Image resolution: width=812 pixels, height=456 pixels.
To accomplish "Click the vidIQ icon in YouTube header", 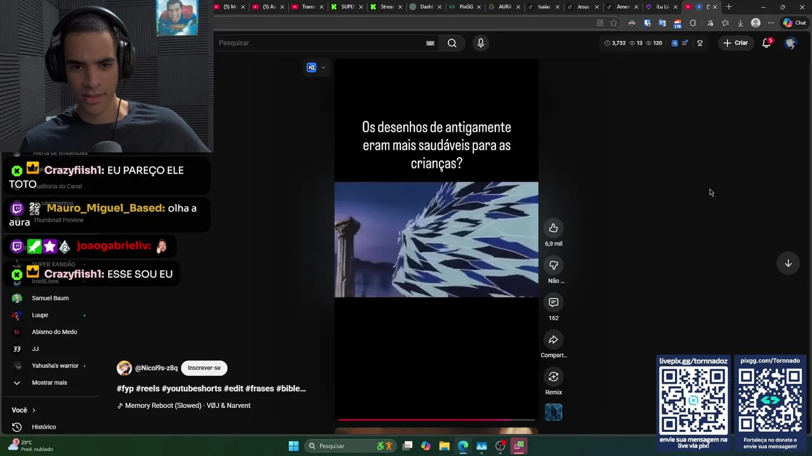I will coord(674,43).
